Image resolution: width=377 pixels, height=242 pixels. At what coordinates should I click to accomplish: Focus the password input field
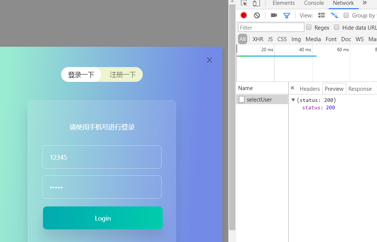(x=102, y=187)
